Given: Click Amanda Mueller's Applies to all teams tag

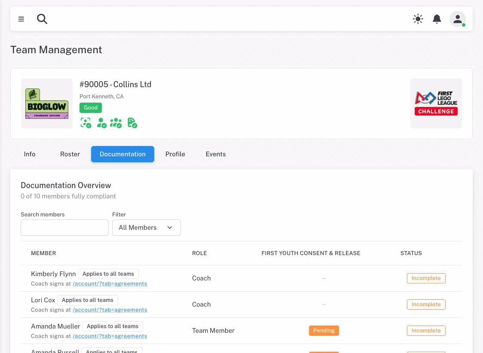Looking at the screenshot, I should [113, 326].
